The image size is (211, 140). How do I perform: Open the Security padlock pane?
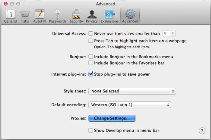[76, 16]
